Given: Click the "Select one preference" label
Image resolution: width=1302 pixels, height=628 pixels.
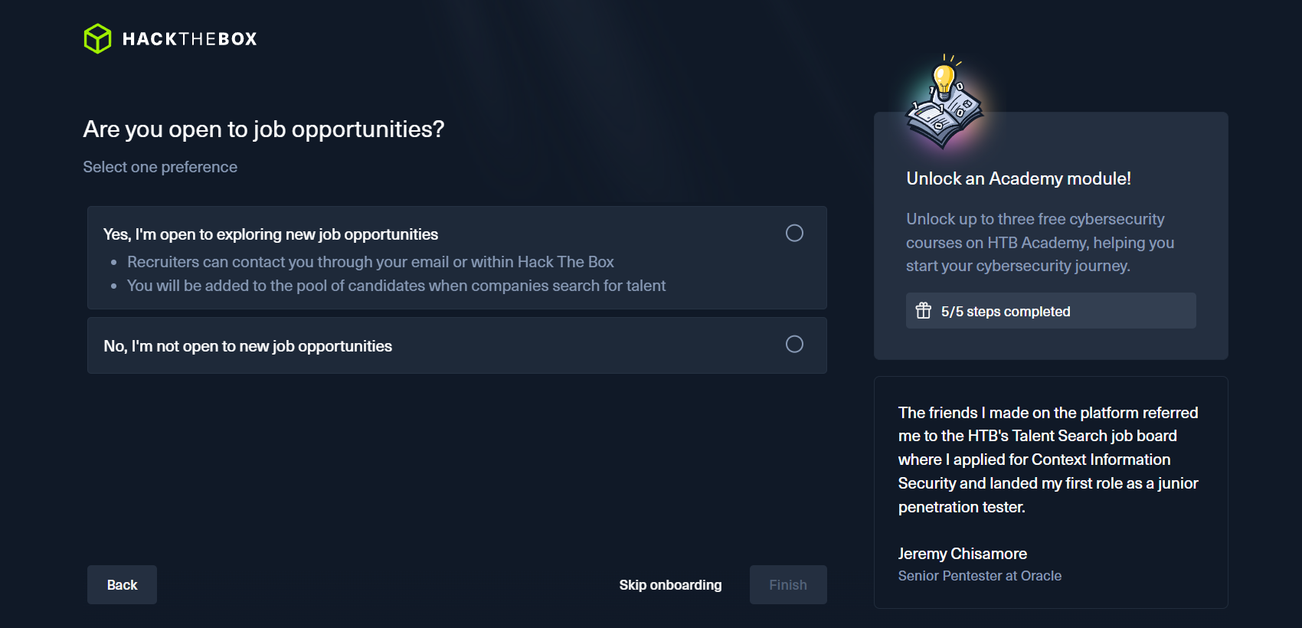Looking at the screenshot, I should click(160, 166).
